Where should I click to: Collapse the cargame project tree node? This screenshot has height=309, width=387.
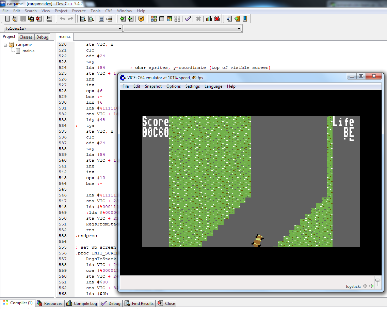5,45
